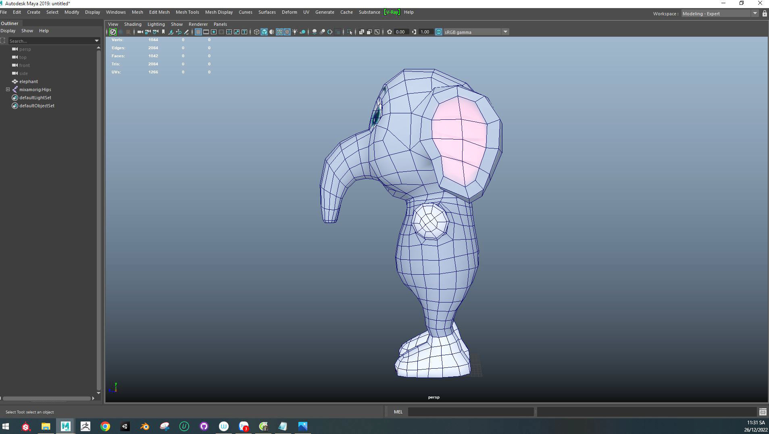
Task: Toggle Wireframe on Shaded icon
Action: coord(279,32)
